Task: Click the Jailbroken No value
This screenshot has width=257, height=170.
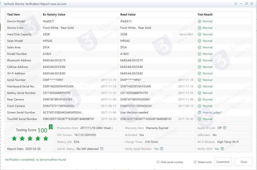Action: pyautogui.click(x=215, y=135)
